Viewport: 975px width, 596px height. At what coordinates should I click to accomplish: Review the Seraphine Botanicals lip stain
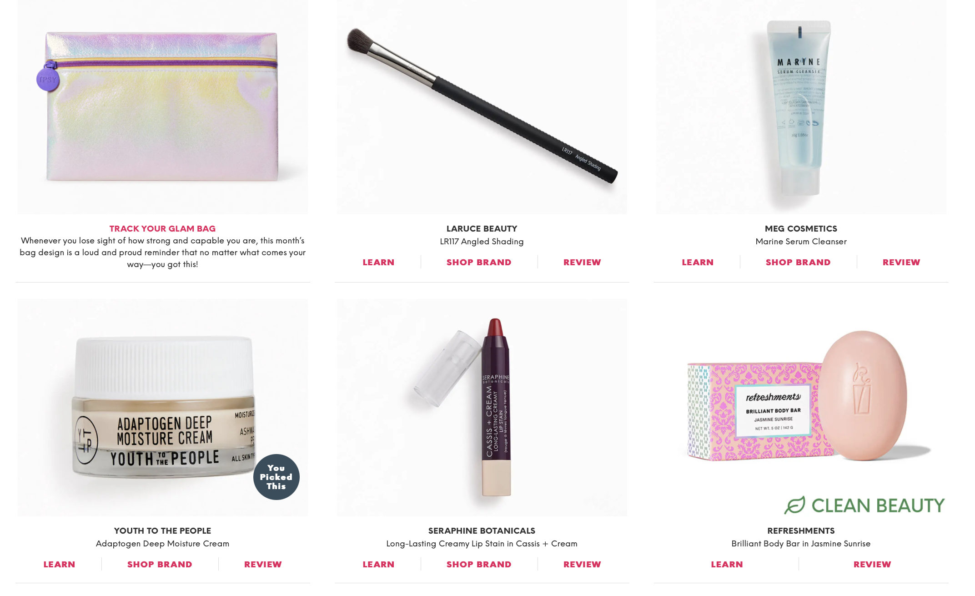tap(582, 564)
